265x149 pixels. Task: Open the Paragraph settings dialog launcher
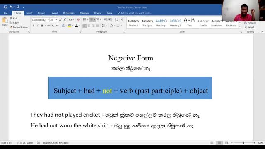pyautogui.click(x=124, y=32)
